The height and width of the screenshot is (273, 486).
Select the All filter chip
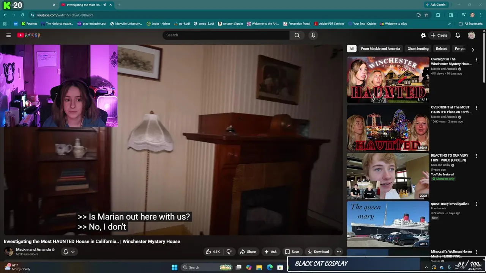[x=352, y=49]
